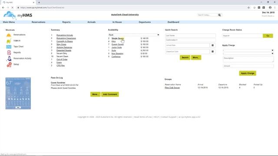The height and width of the screenshot is (156, 278).
Task: Open the browser three-dot menu
Action: (275, 8)
